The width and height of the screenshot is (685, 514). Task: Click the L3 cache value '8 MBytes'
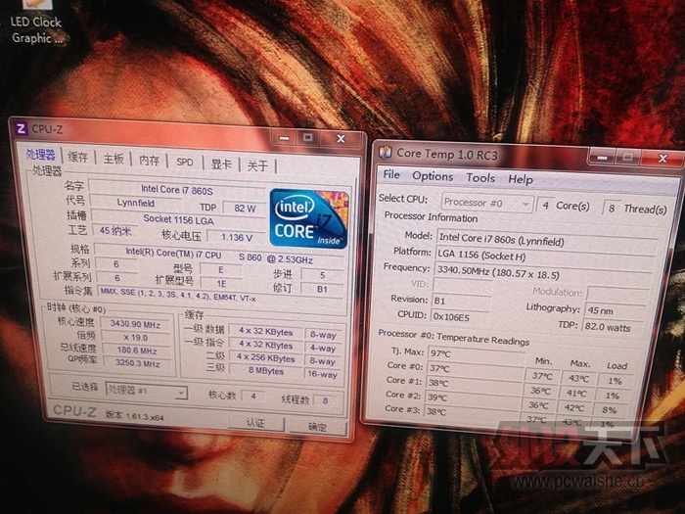(x=266, y=371)
